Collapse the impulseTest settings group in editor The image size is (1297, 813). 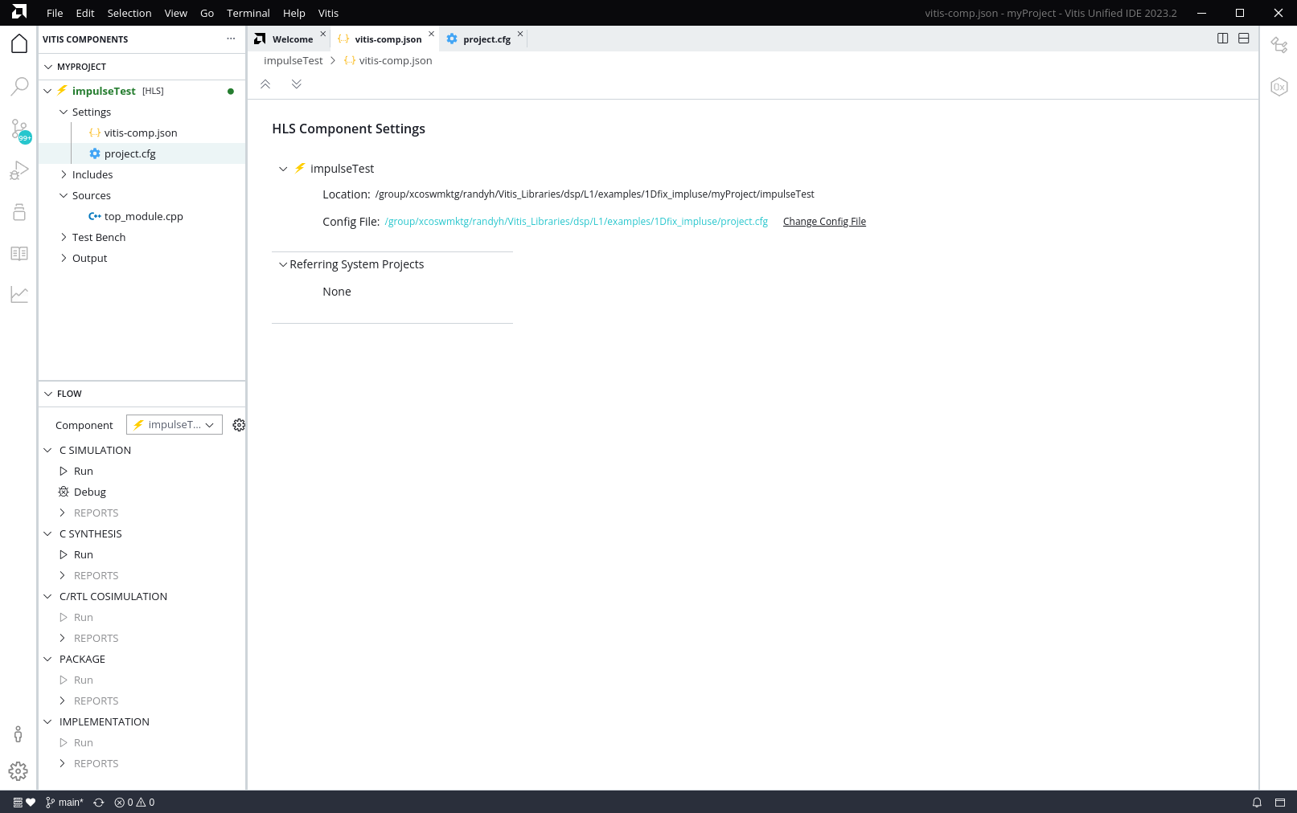283,169
